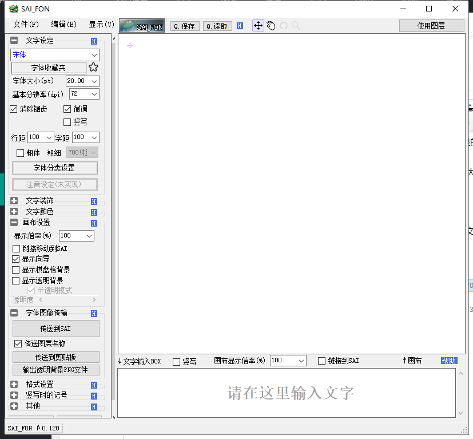This screenshot has height=439, width=473.
Task: Click the H icon on 画布设置 panel header
Action: [93, 223]
